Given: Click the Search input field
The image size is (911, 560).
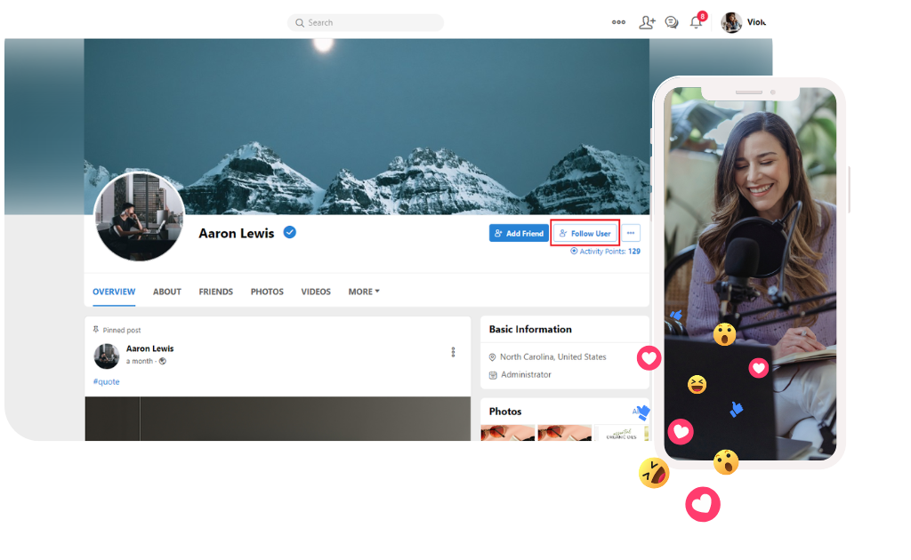Looking at the screenshot, I should coord(365,22).
